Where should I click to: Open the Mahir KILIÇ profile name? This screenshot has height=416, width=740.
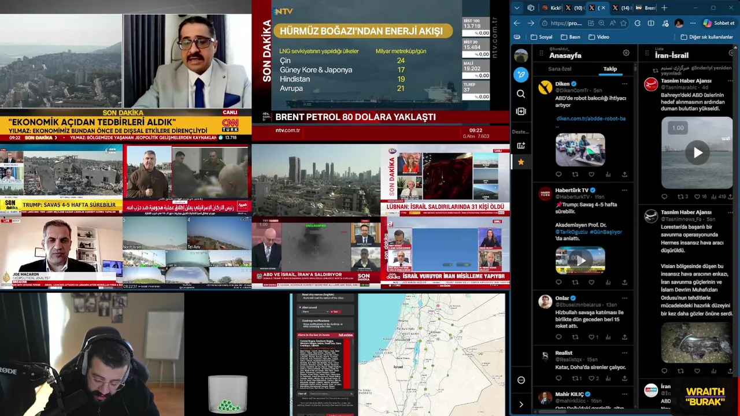(x=569, y=394)
